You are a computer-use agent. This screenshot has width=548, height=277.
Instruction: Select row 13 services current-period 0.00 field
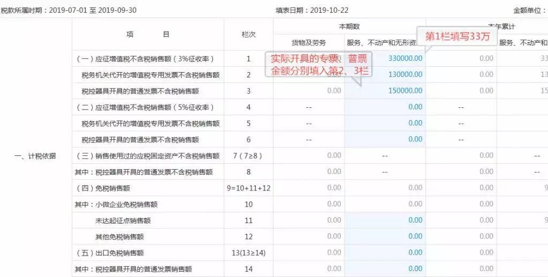385,252
